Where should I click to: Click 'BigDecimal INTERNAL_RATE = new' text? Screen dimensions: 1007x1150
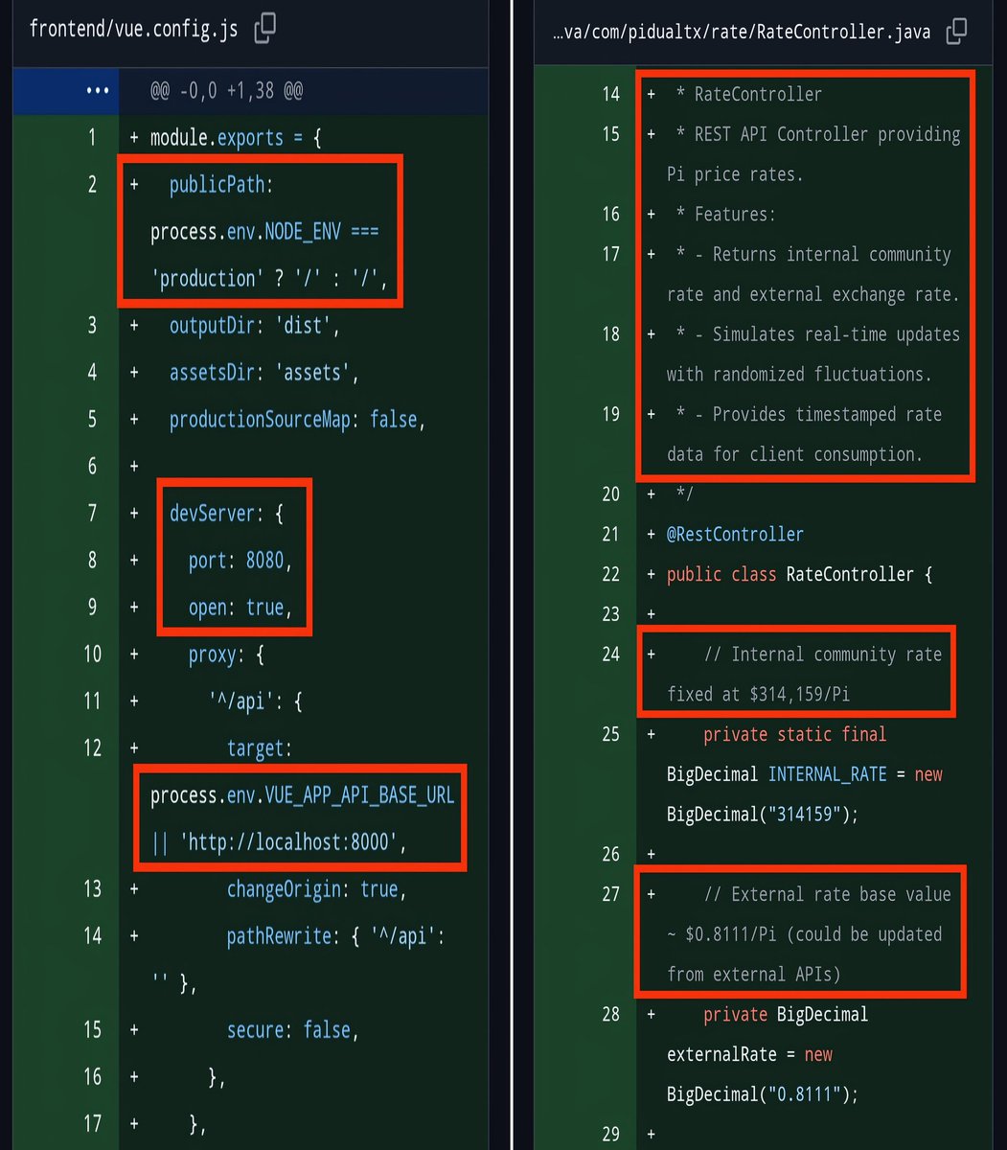(805, 774)
